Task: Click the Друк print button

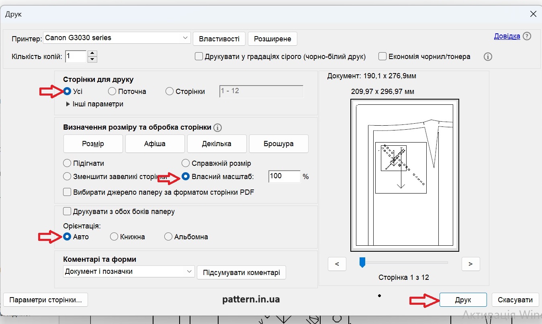Action: [x=463, y=300]
